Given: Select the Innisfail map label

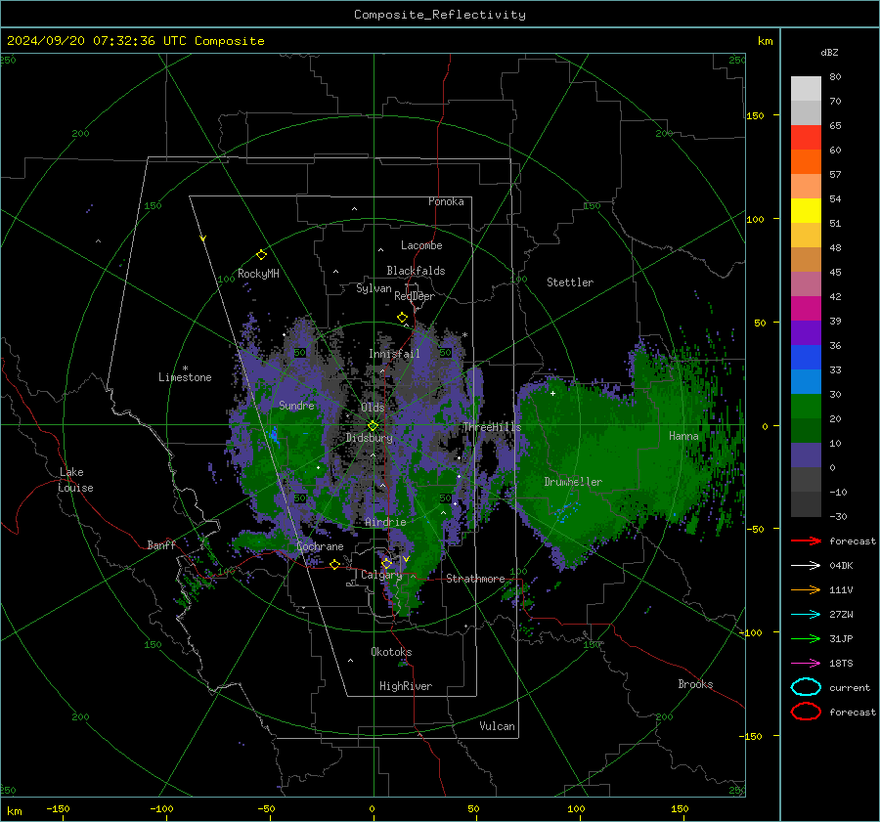Looking at the screenshot, I should tap(394, 354).
